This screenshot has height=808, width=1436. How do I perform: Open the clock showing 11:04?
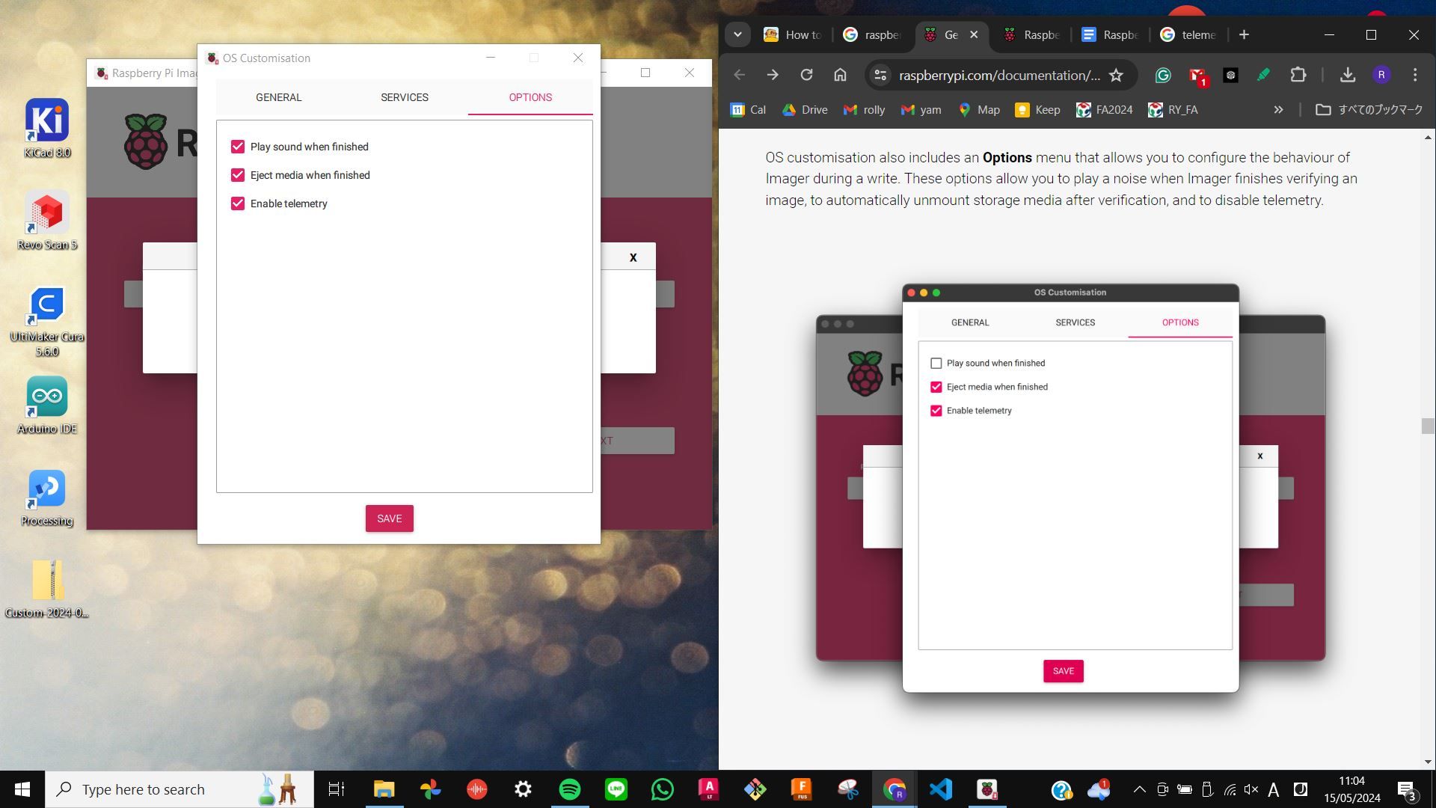tap(1351, 789)
